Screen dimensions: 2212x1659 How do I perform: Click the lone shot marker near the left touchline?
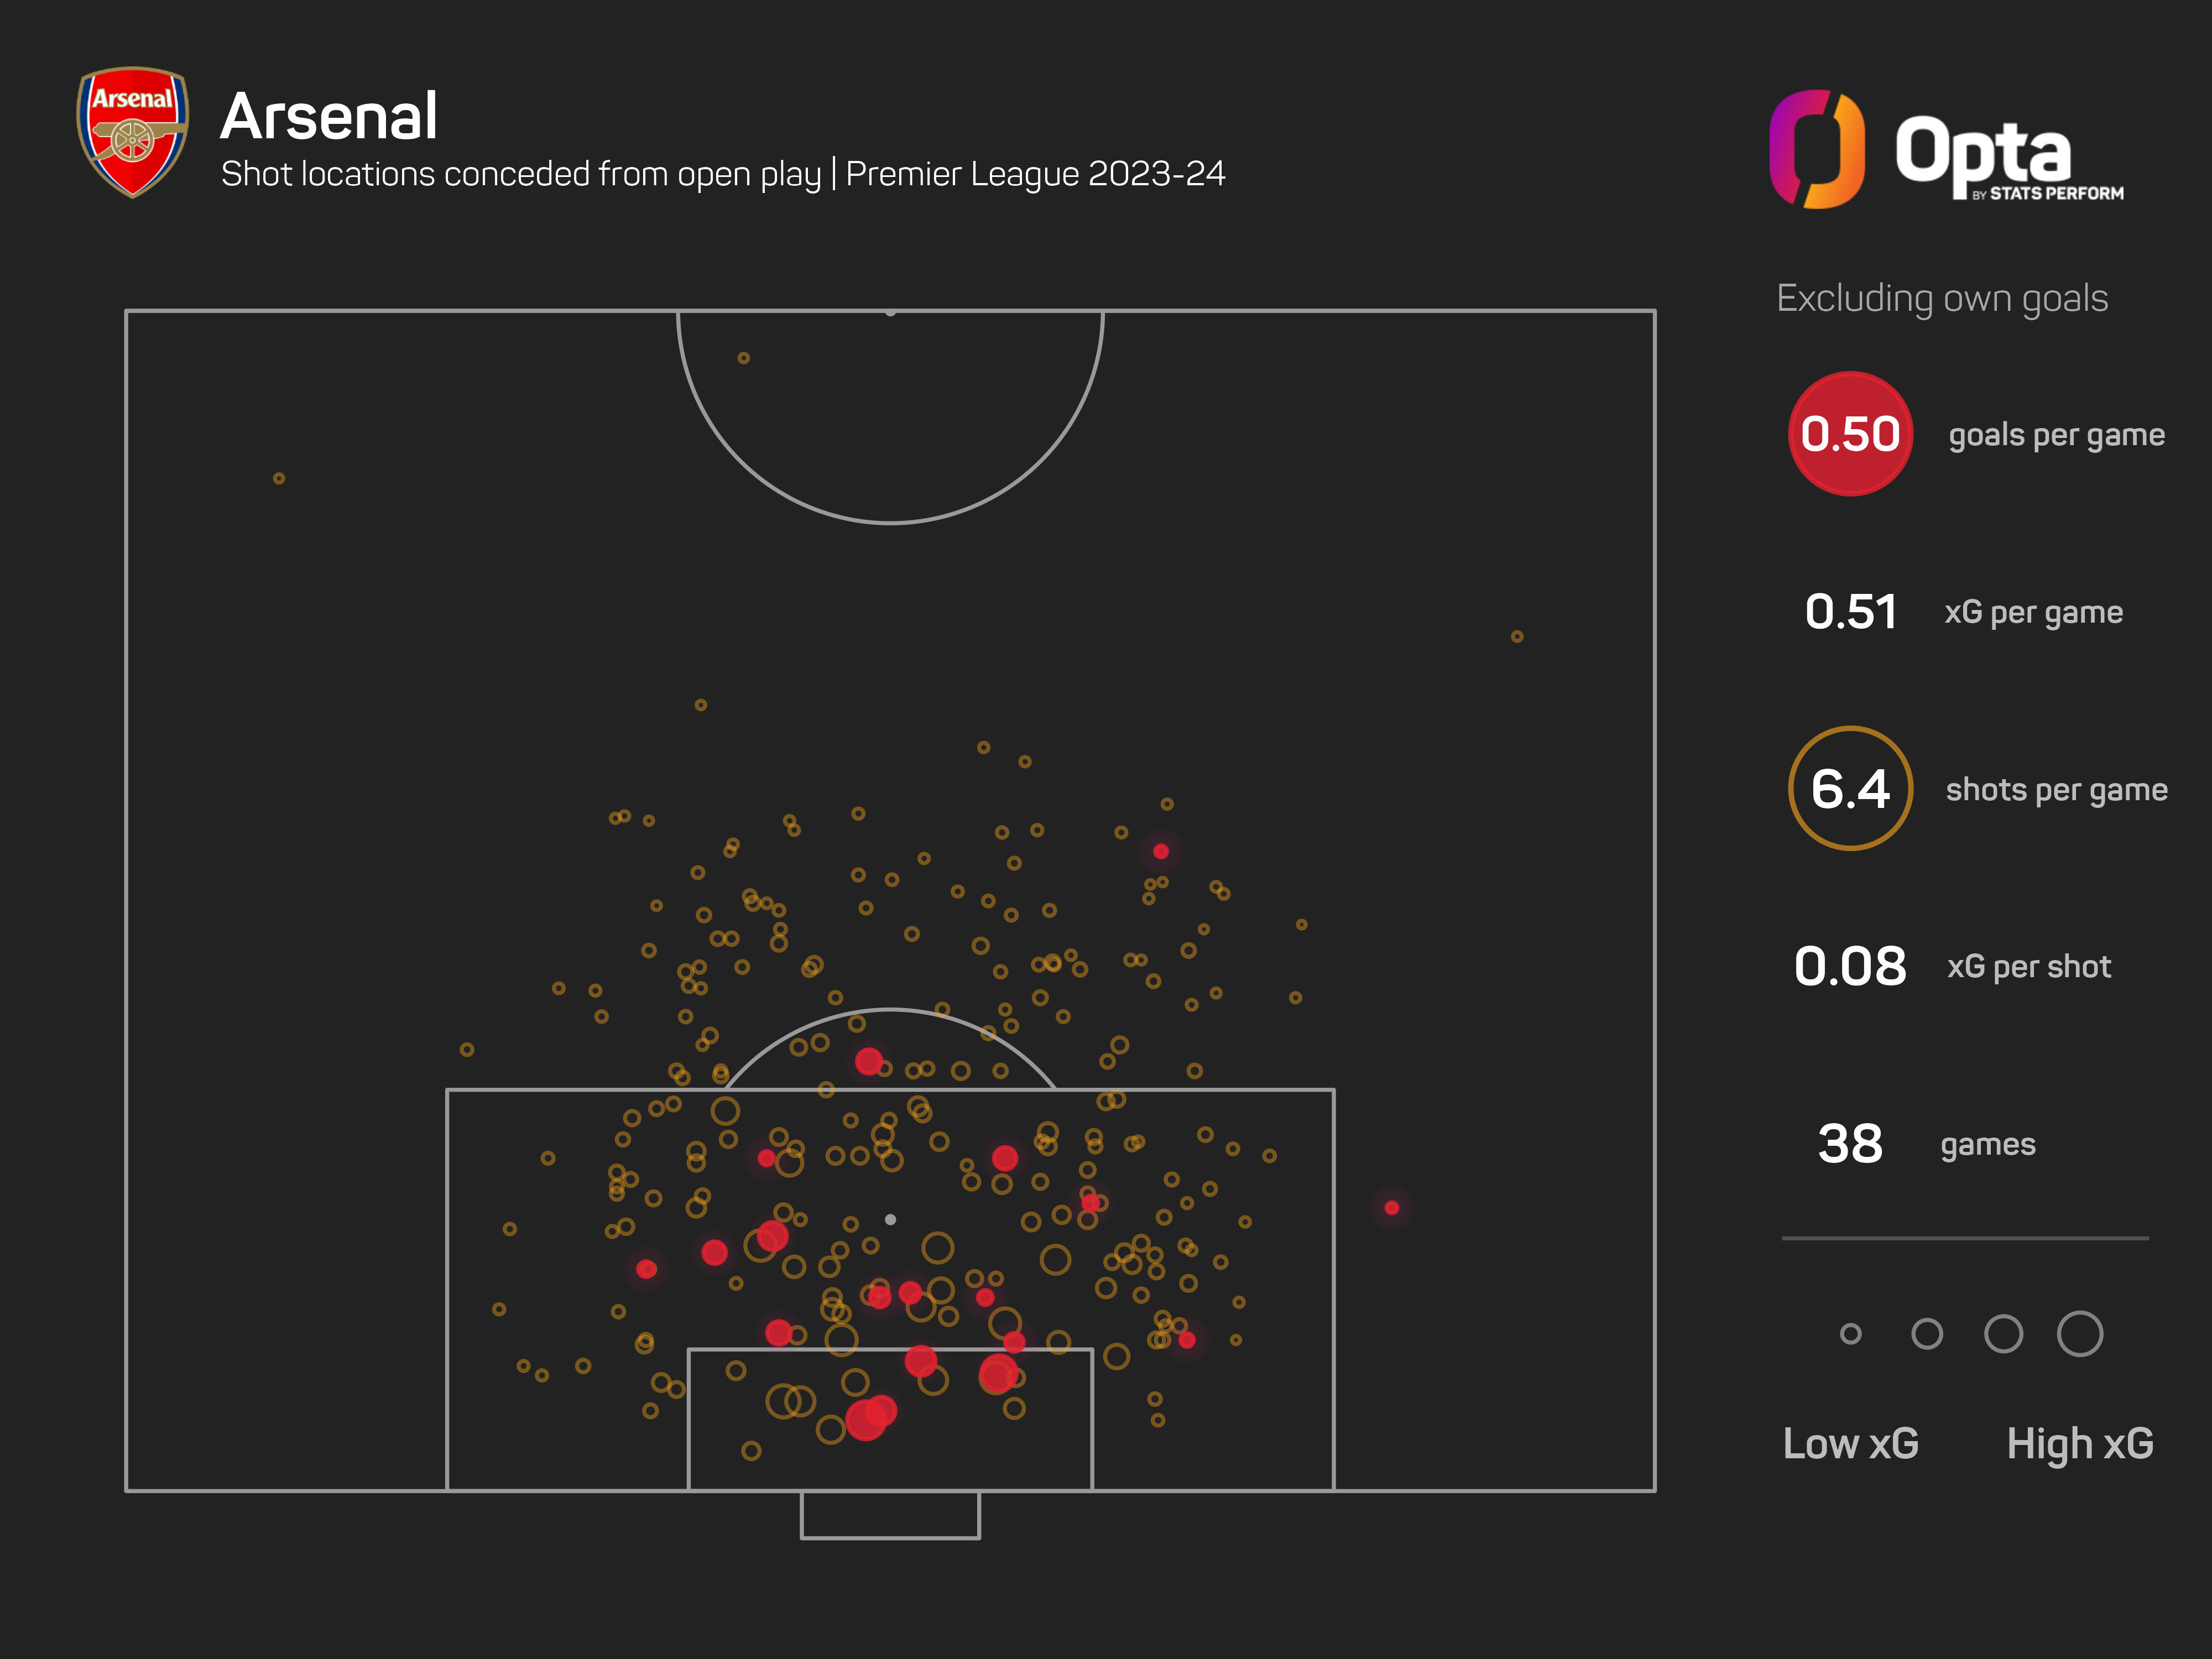point(279,478)
